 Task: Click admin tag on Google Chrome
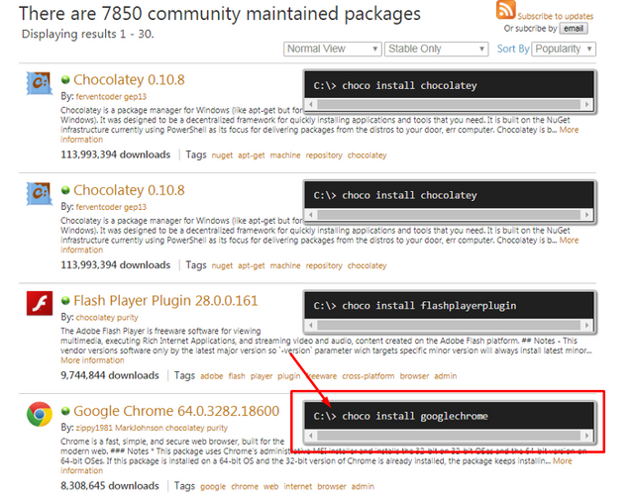(363, 486)
